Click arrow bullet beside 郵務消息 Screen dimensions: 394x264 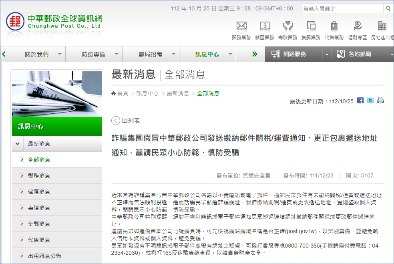click(x=22, y=176)
